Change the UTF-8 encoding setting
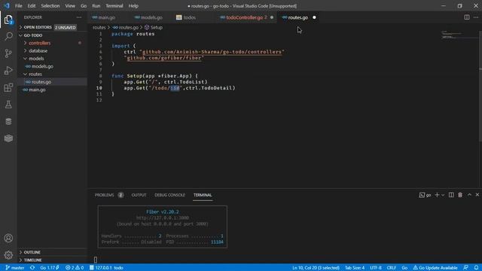The image size is (482, 271). point(376,268)
